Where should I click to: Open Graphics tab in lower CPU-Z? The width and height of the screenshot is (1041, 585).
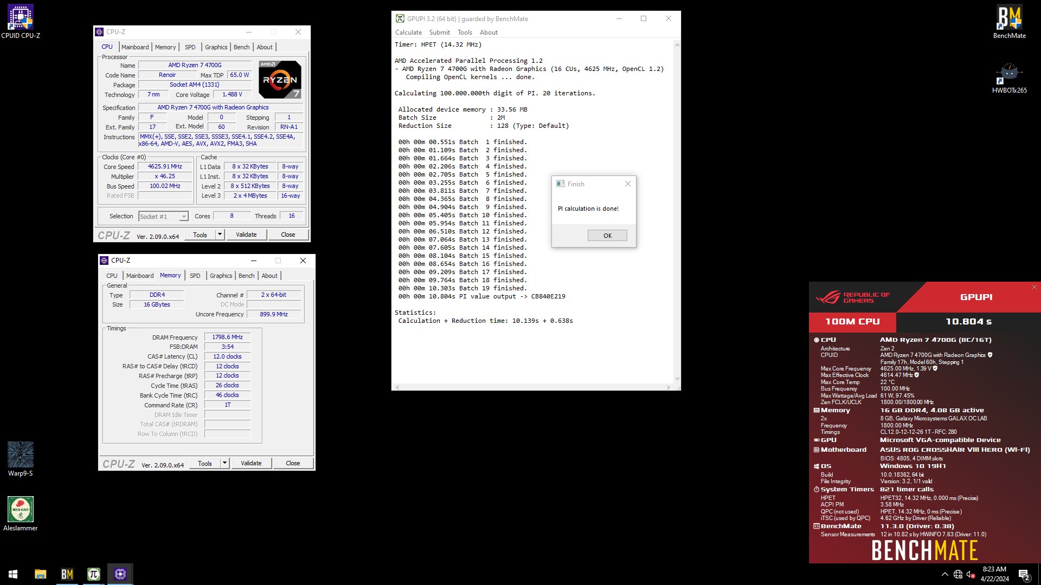click(221, 276)
